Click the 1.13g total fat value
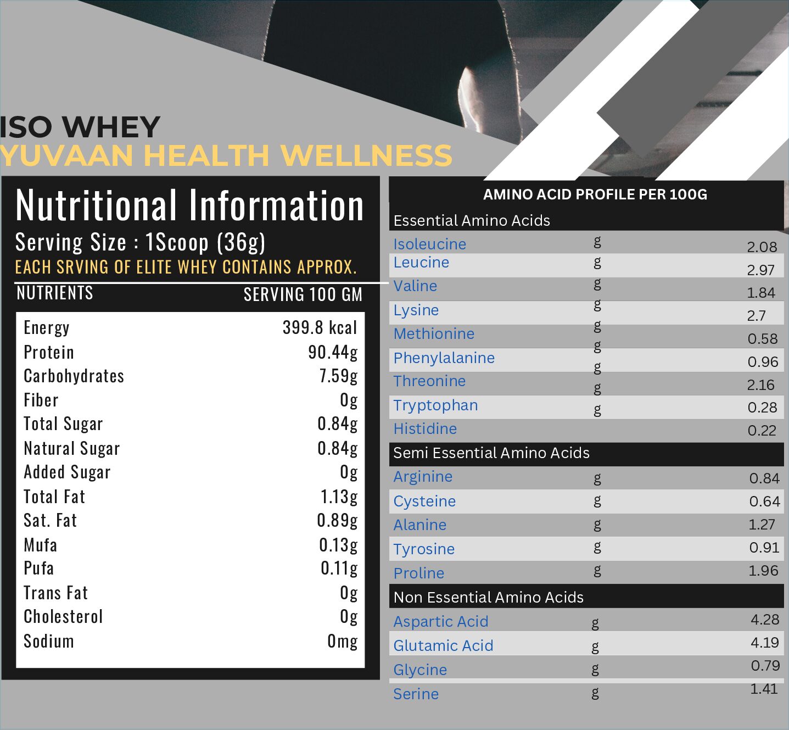The height and width of the screenshot is (730, 789). coord(339,497)
